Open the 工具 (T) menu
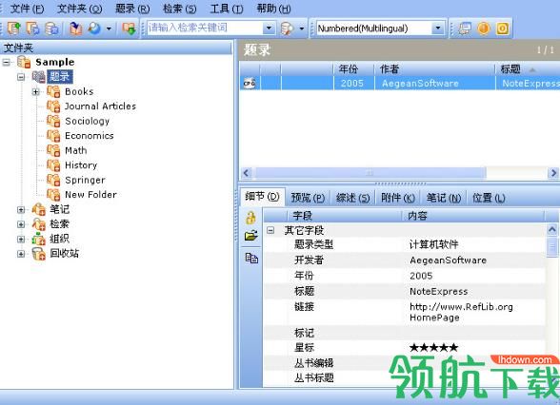The height and width of the screenshot is (405, 560). point(227,9)
